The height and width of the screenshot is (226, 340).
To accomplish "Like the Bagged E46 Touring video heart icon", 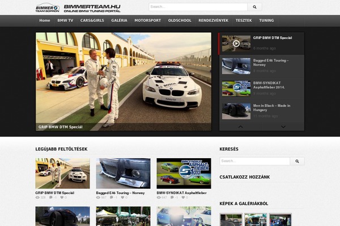I will (x=122, y=197).
